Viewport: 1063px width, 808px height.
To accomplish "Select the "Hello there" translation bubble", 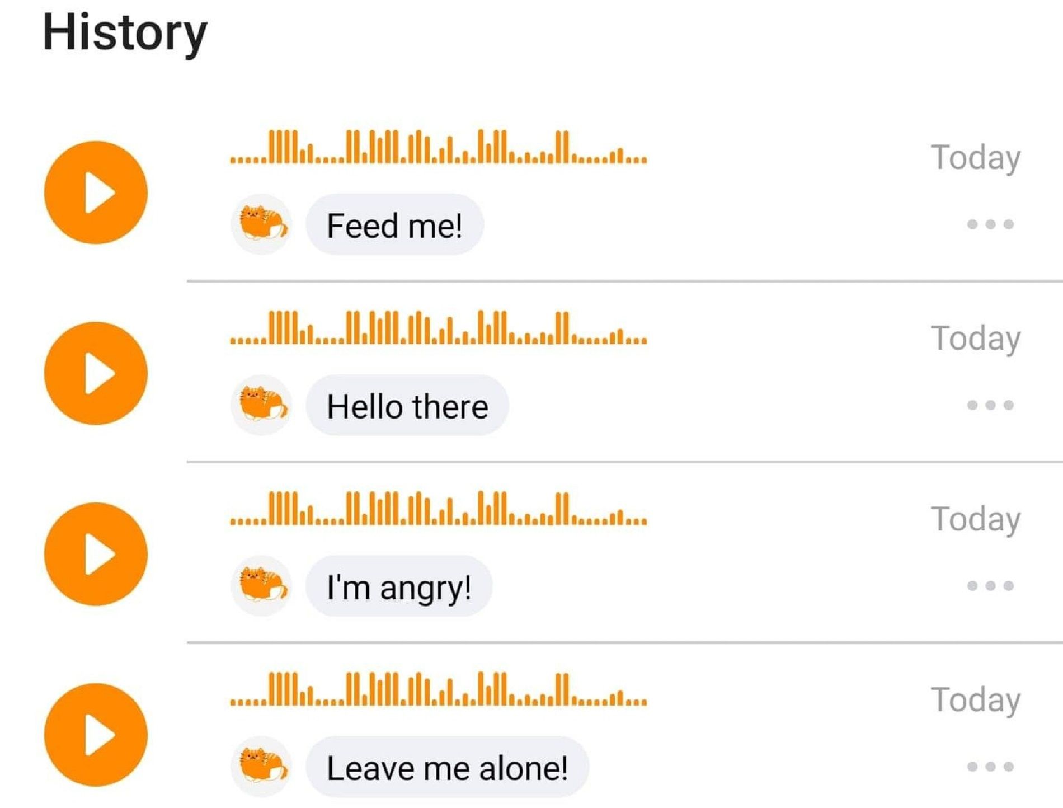I will [407, 405].
